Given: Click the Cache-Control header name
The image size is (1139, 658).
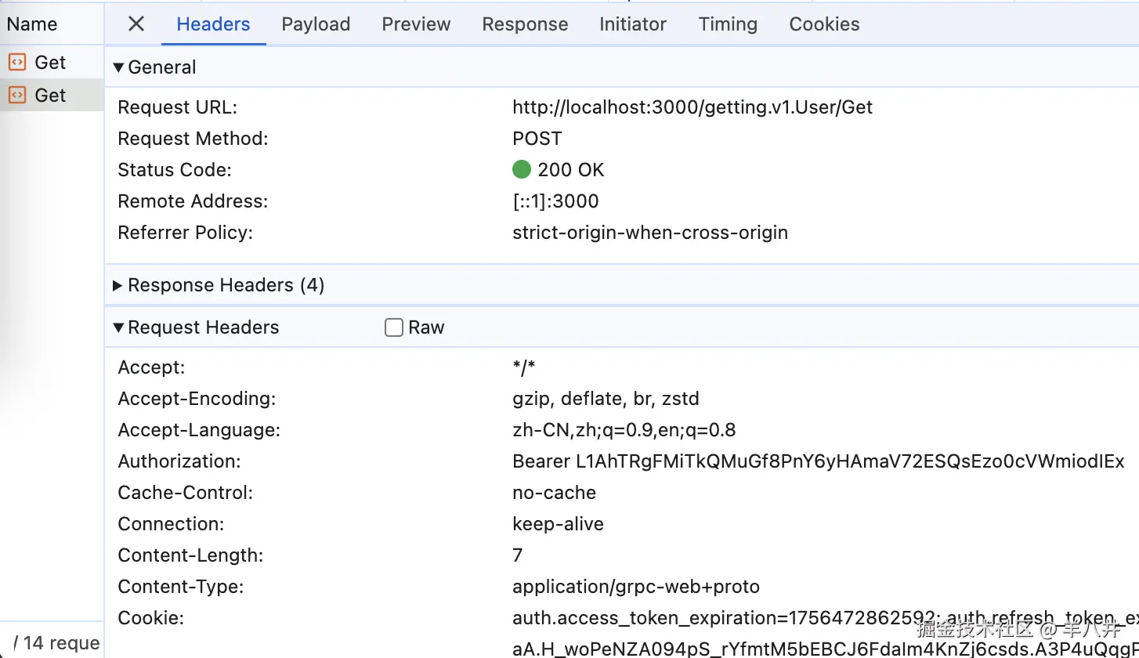Looking at the screenshot, I should [x=186, y=493].
